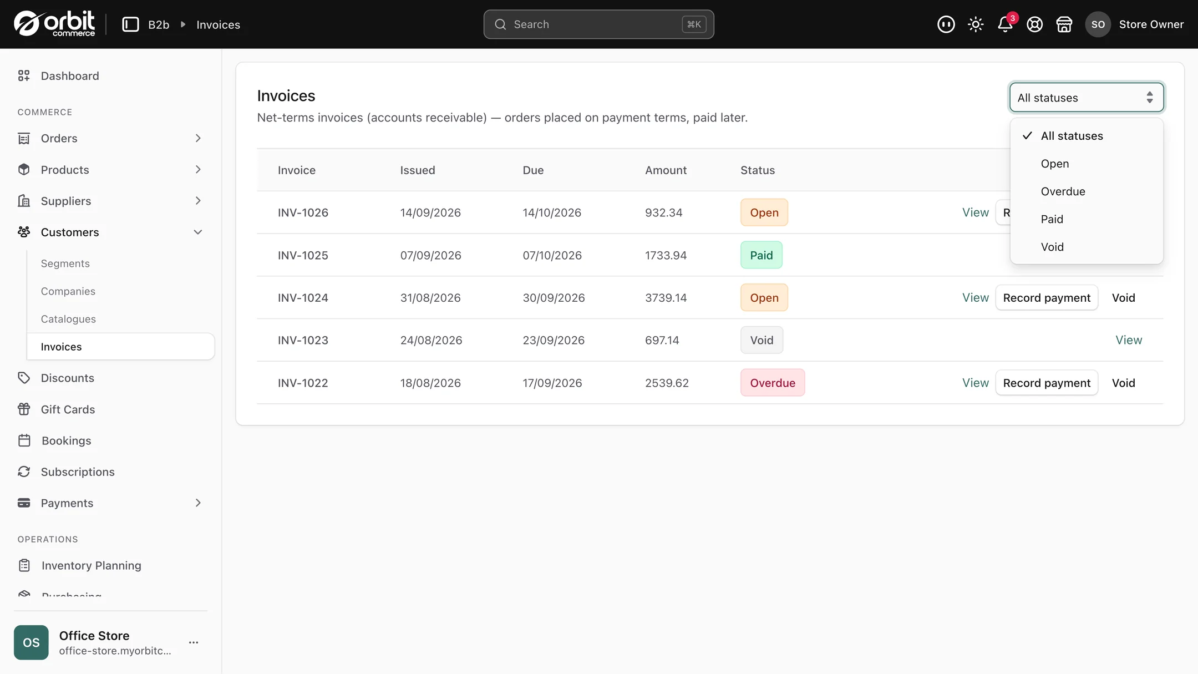Select Invoices in the sidebar
The height and width of the screenshot is (674, 1198).
(x=120, y=347)
